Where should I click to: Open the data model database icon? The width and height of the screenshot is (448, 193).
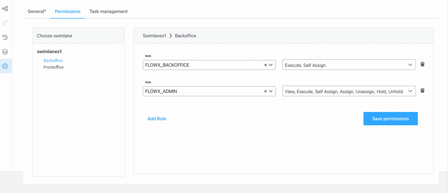click(x=5, y=52)
